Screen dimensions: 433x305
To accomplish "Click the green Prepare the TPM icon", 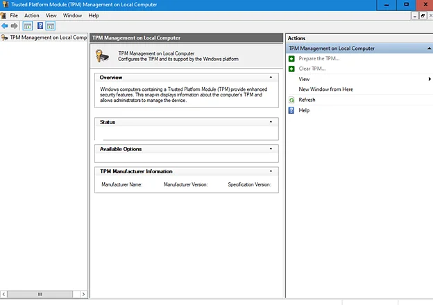I will pyautogui.click(x=291, y=58).
